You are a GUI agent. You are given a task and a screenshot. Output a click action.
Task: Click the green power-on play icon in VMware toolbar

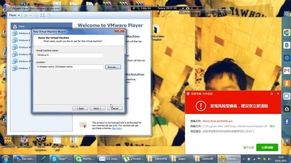coord(26,15)
